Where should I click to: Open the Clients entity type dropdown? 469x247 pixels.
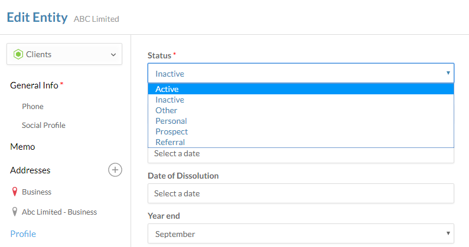(x=64, y=54)
